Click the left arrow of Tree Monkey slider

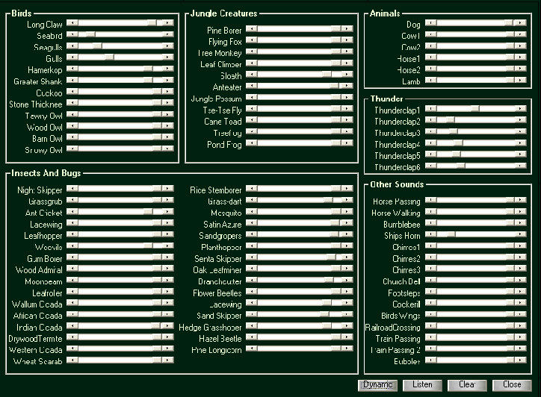click(252, 51)
